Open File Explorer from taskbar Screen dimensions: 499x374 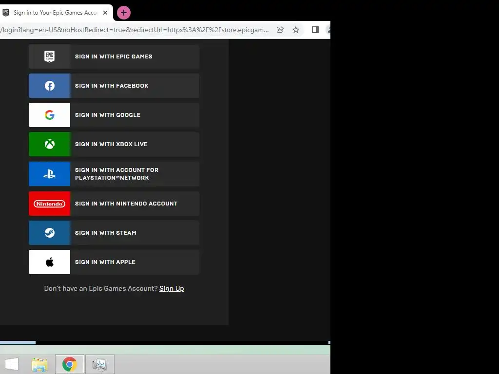39,364
